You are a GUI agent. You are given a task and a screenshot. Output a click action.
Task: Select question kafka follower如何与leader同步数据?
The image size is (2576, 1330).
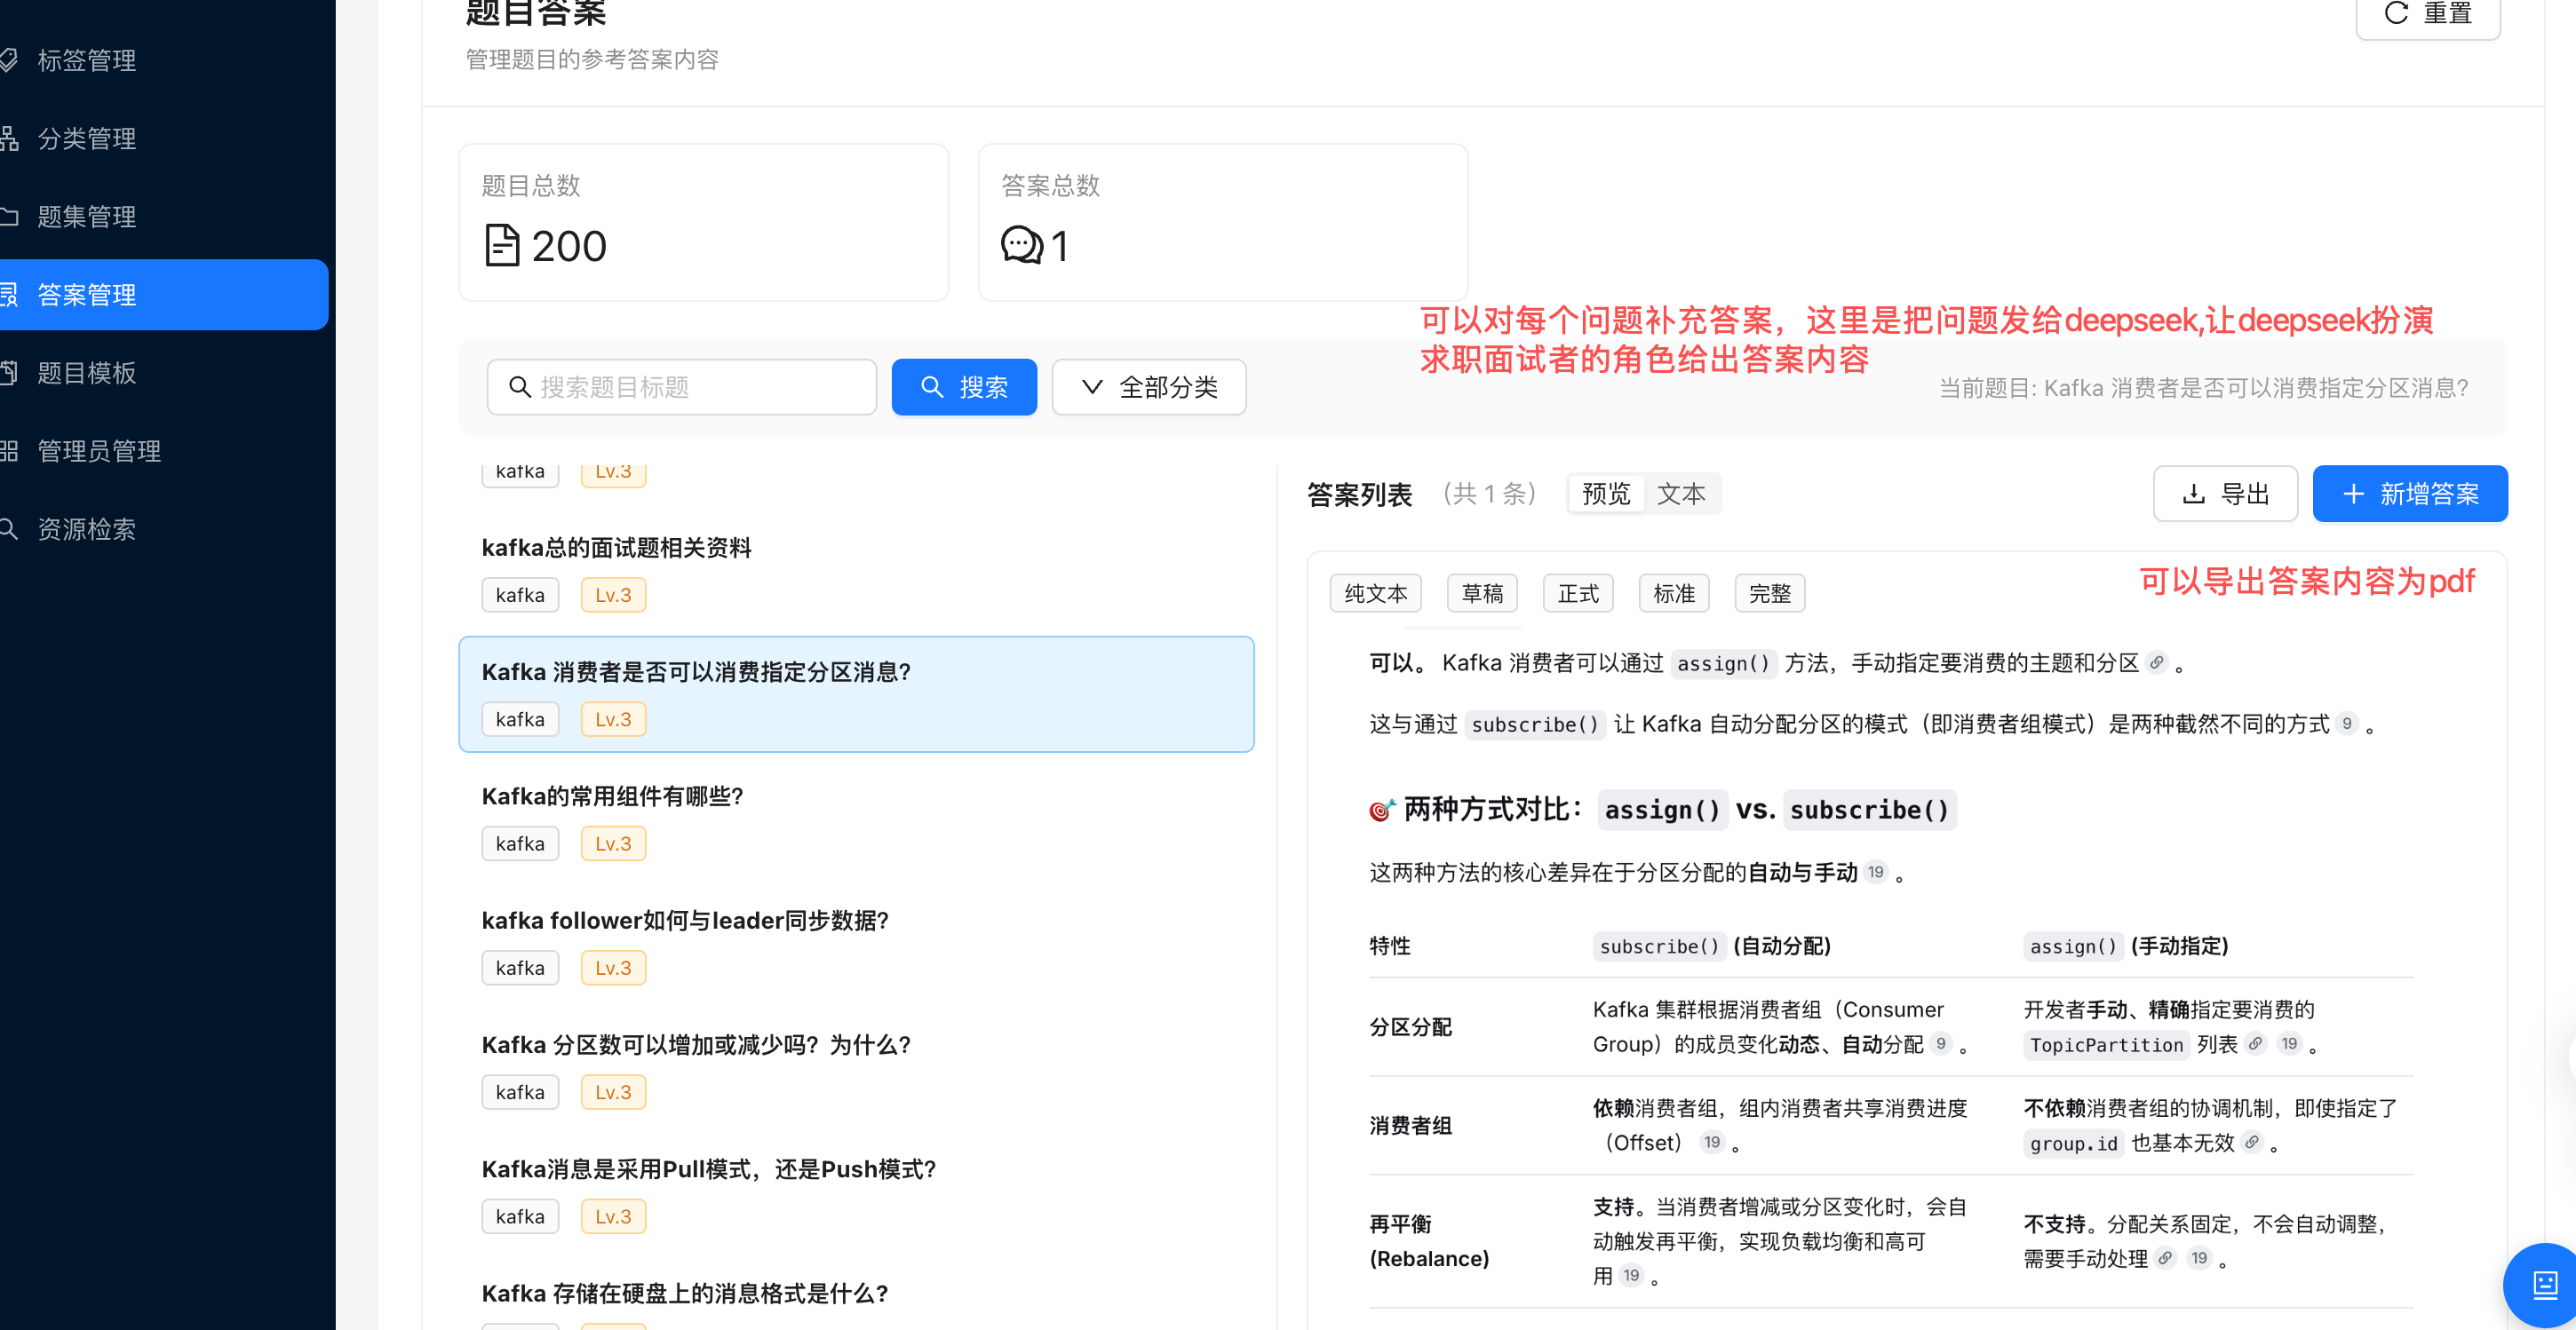pyautogui.click(x=857, y=943)
